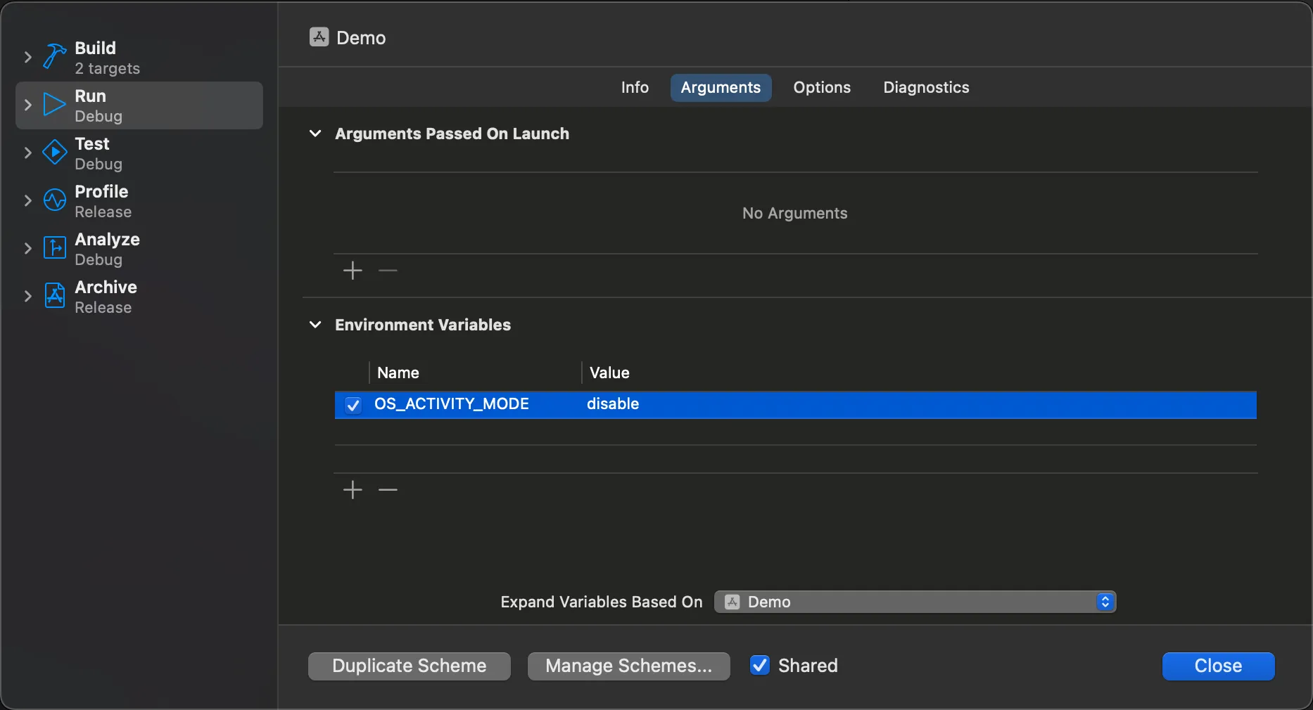Select the Arguments tab
The image size is (1313, 710).
point(721,88)
